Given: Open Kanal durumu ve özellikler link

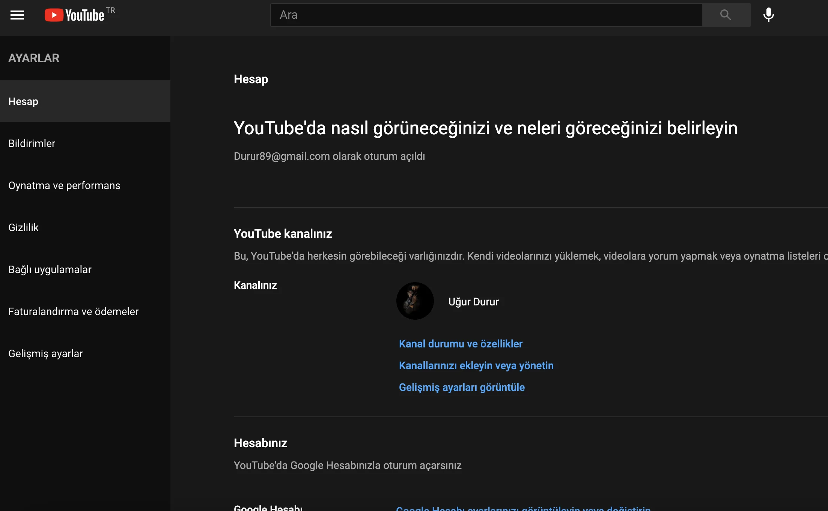Looking at the screenshot, I should click(x=461, y=344).
